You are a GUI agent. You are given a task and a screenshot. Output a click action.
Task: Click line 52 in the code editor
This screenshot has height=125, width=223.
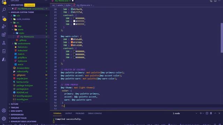tap(136, 106)
